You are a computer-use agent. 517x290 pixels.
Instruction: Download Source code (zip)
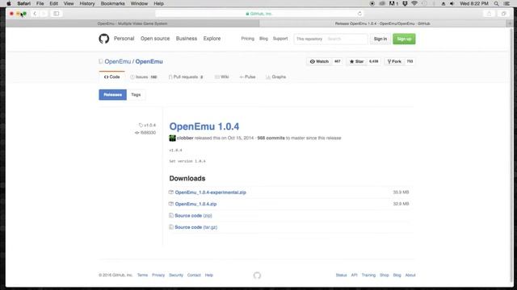click(x=193, y=216)
